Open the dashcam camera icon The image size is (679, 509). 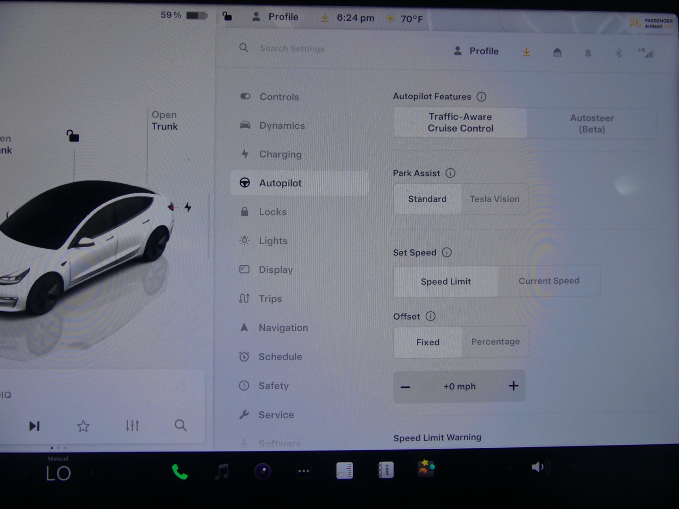coord(263,471)
